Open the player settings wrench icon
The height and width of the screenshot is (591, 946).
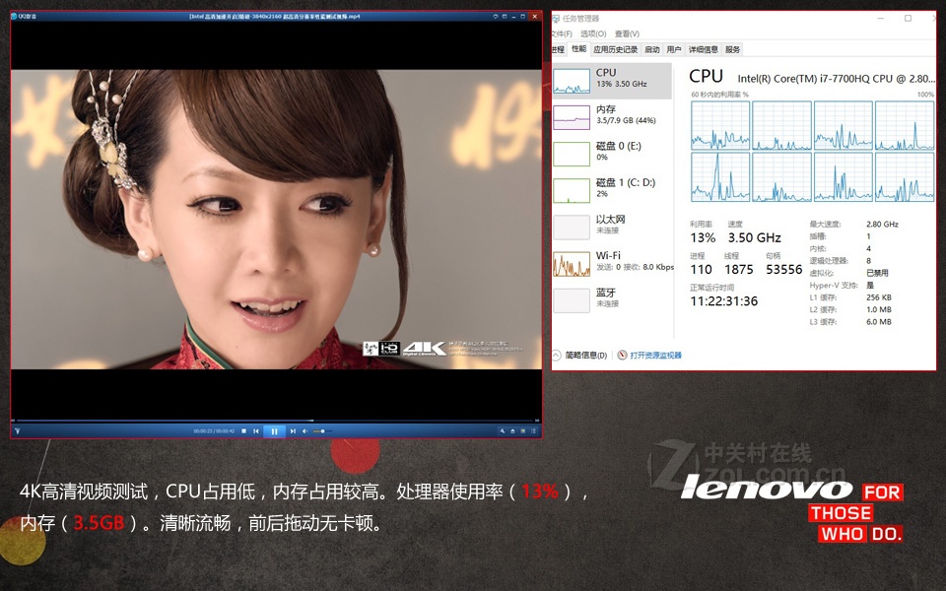(x=502, y=430)
